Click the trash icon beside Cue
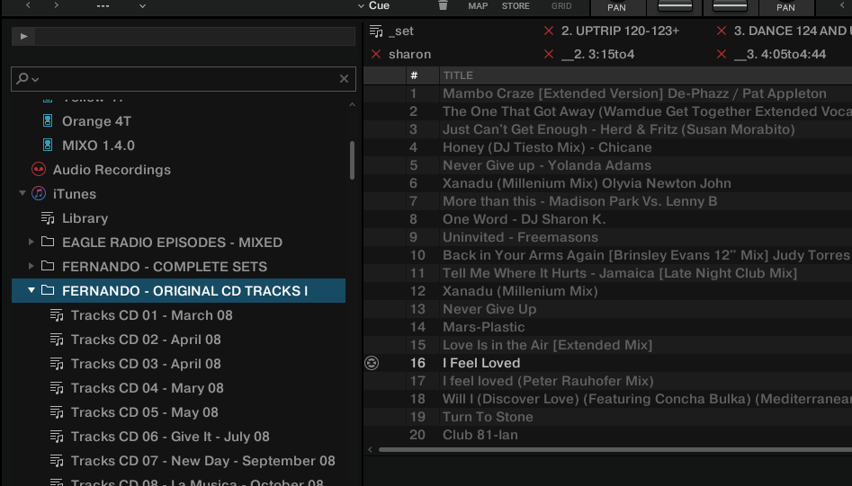The width and height of the screenshot is (852, 486). coord(443,6)
